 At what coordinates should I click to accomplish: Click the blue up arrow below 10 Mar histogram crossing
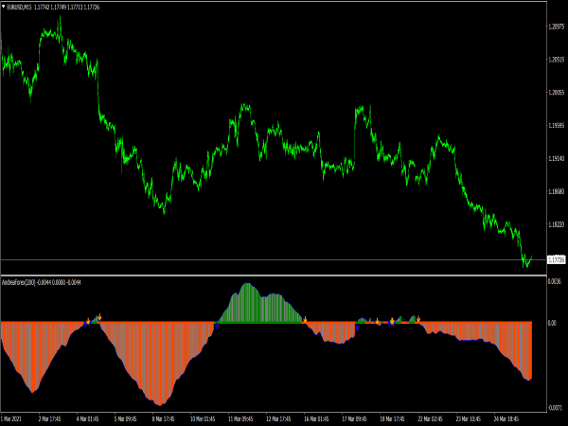pyautogui.click(x=217, y=326)
